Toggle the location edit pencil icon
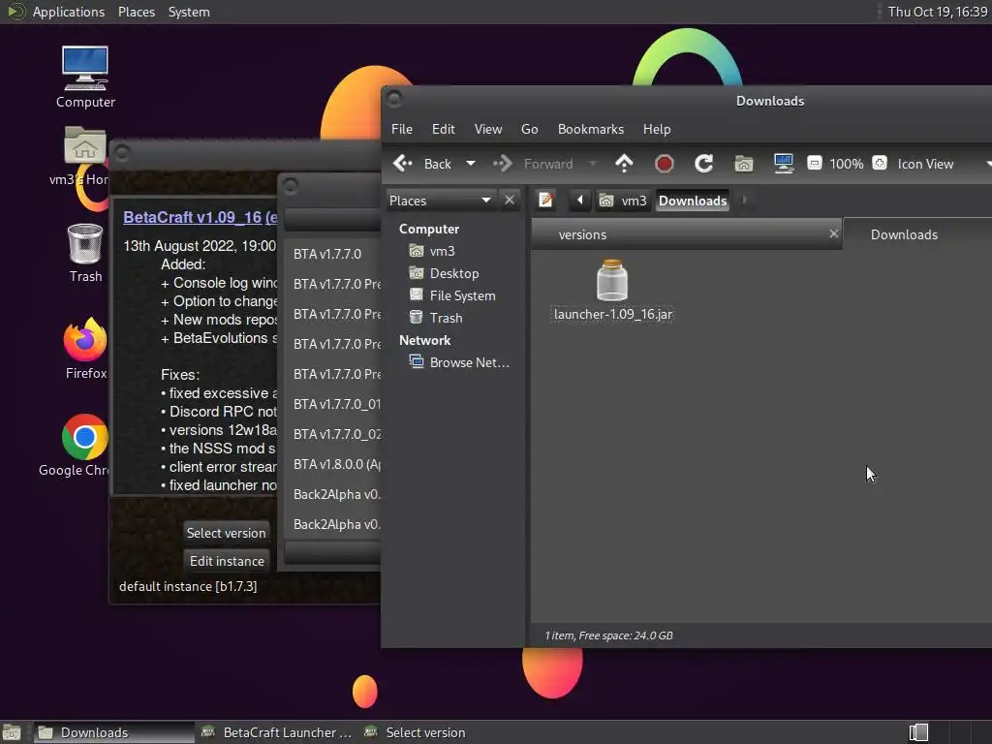This screenshot has width=992, height=744. pyautogui.click(x=545, y=201)
